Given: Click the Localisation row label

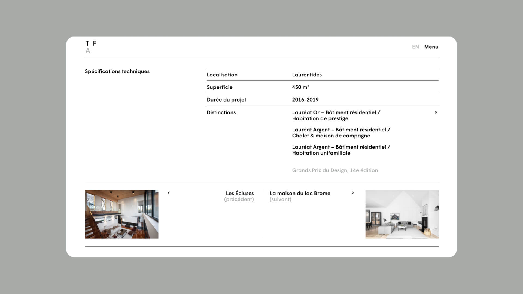Looking at the screenshot, I should click(222, 75).
